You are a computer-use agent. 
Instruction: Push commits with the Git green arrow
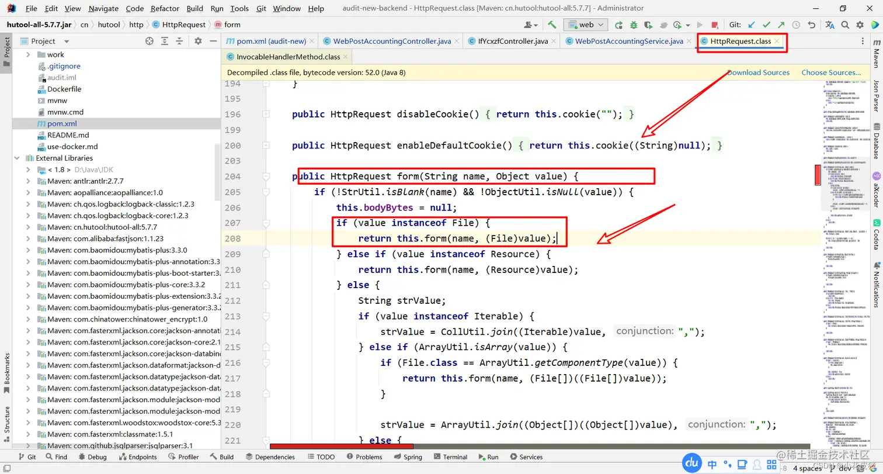781,25
